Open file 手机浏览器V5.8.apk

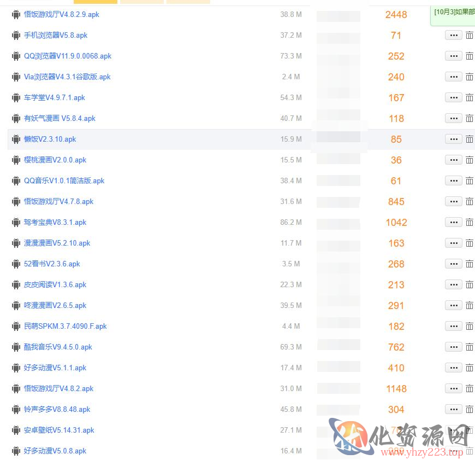pos(56,36)
